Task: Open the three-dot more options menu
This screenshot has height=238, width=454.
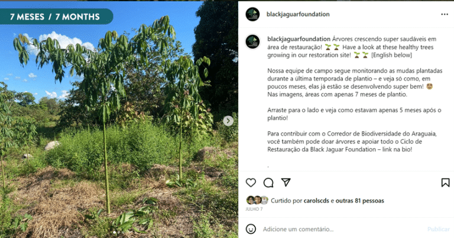Action: [x=445, y=14]
